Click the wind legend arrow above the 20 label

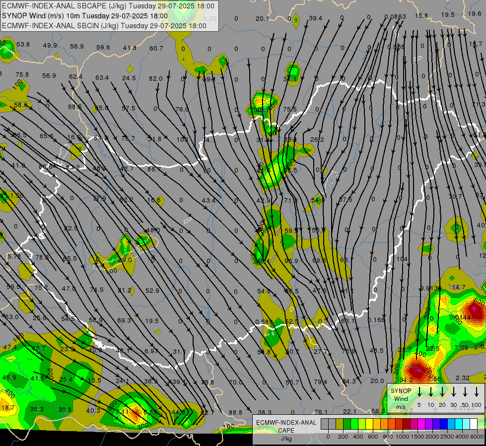(x=442, y=392)
